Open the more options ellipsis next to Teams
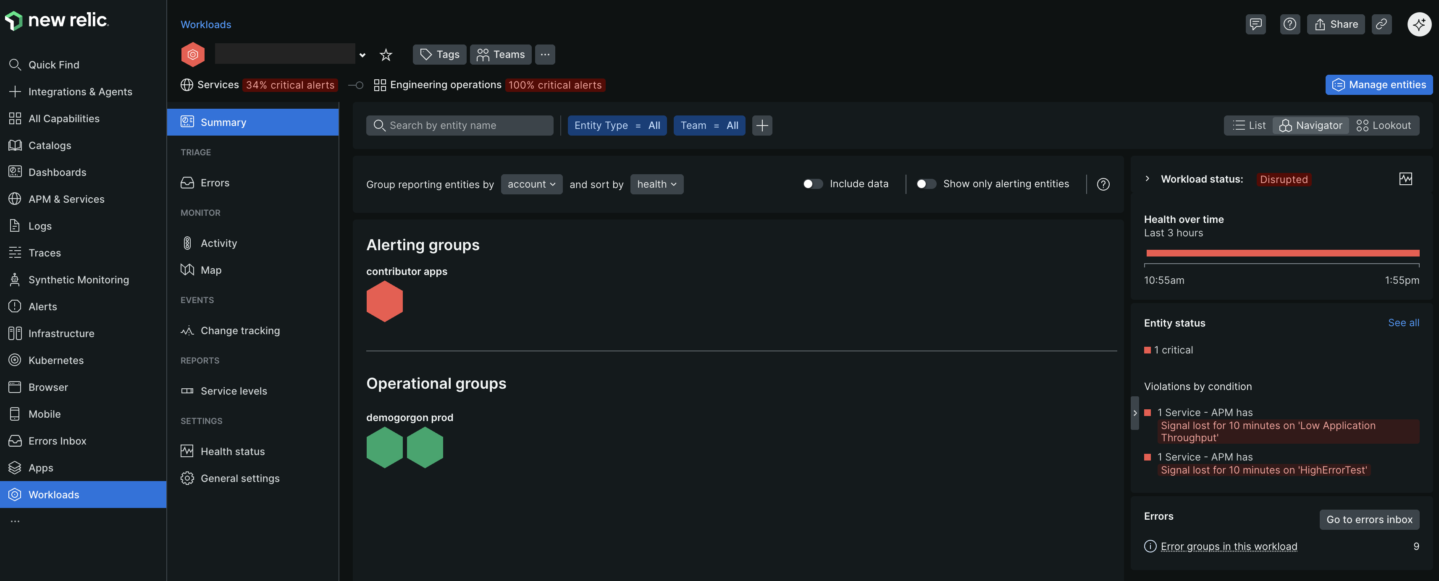1439x581 pixels. 545,55
